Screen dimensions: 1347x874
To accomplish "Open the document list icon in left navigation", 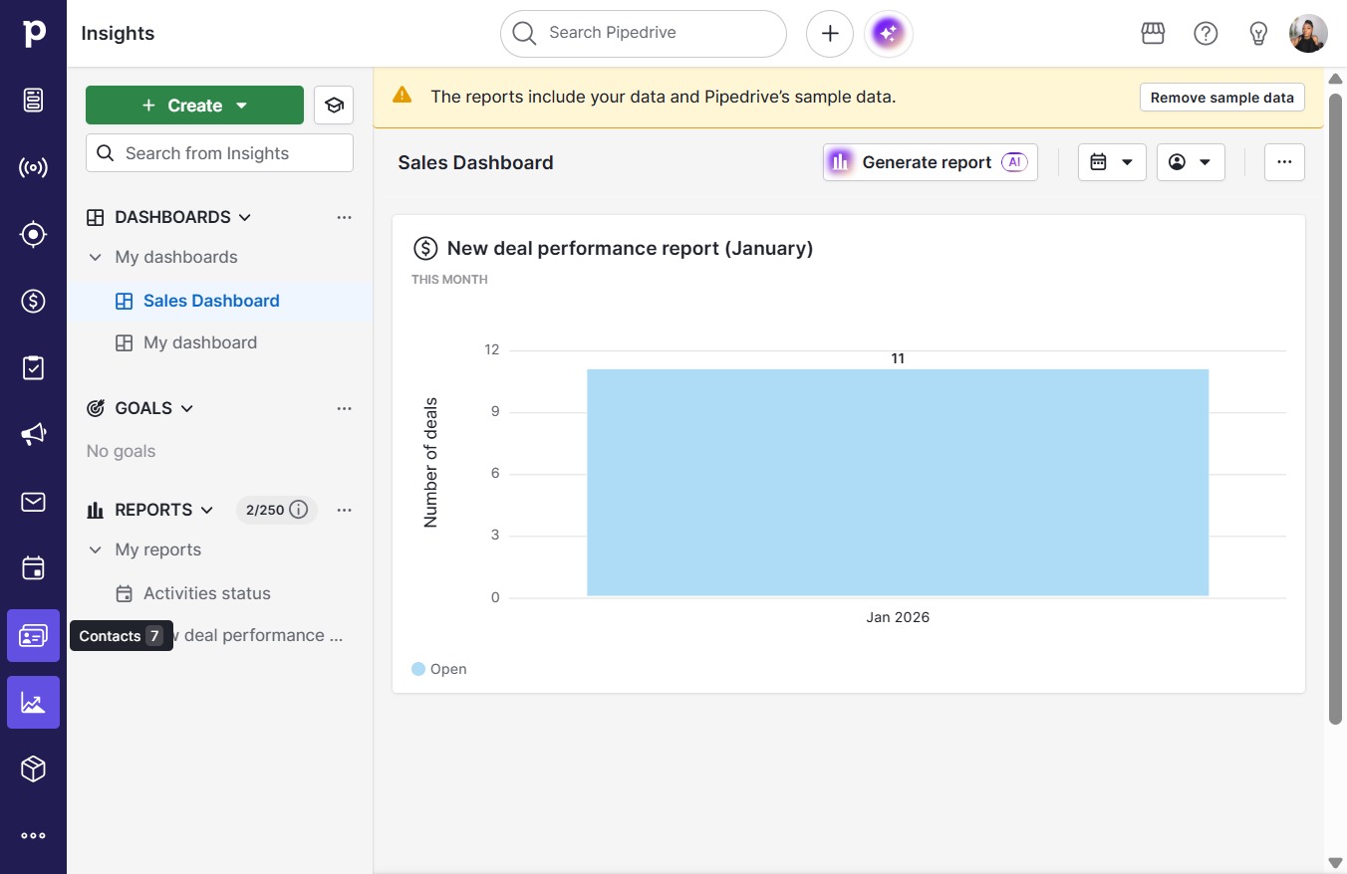I will [x=34, y=100].
